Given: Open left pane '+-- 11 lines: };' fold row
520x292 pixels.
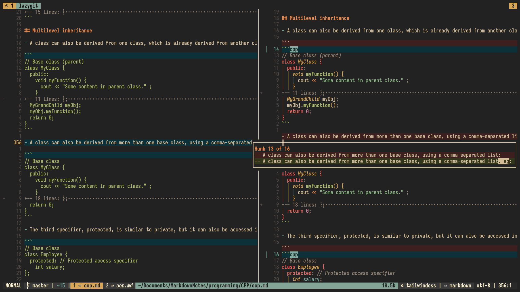Looking at the screenshot, I should (x=141, y=99).
